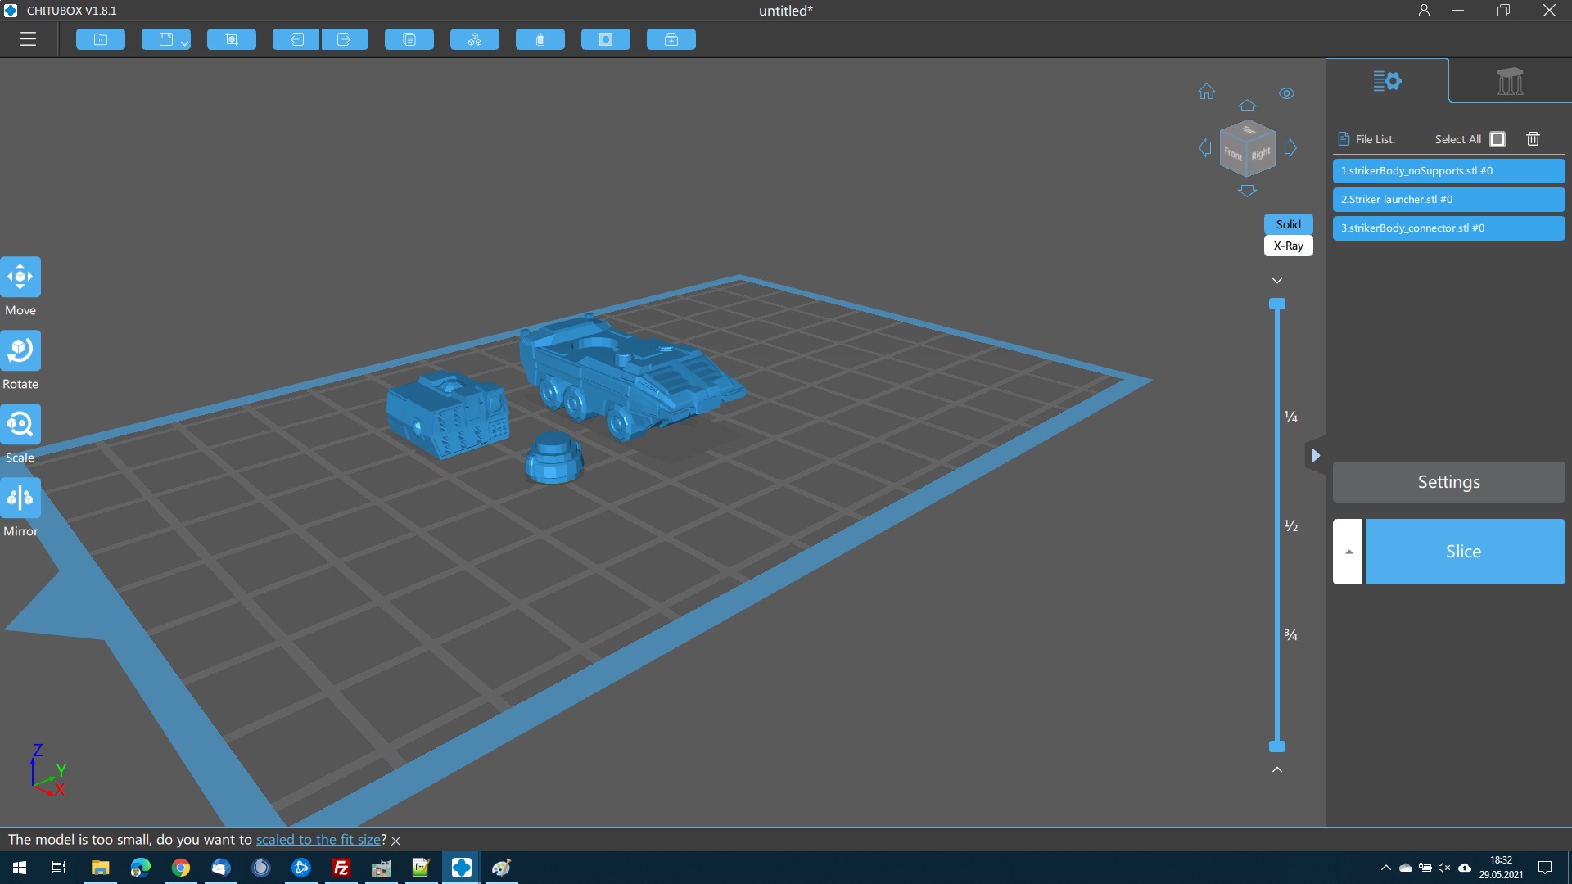Toggle the eye perspective view icon
Screen dimensions: 1572x884
point(1286,93)
